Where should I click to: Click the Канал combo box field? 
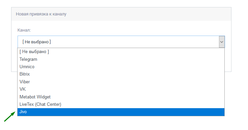coord(121,42)
